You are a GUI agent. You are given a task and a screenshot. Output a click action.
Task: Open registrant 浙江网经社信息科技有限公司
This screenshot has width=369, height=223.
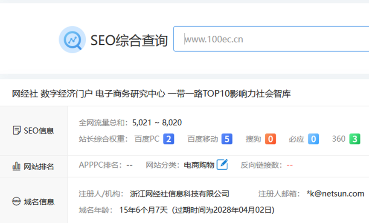coord(179,194)
